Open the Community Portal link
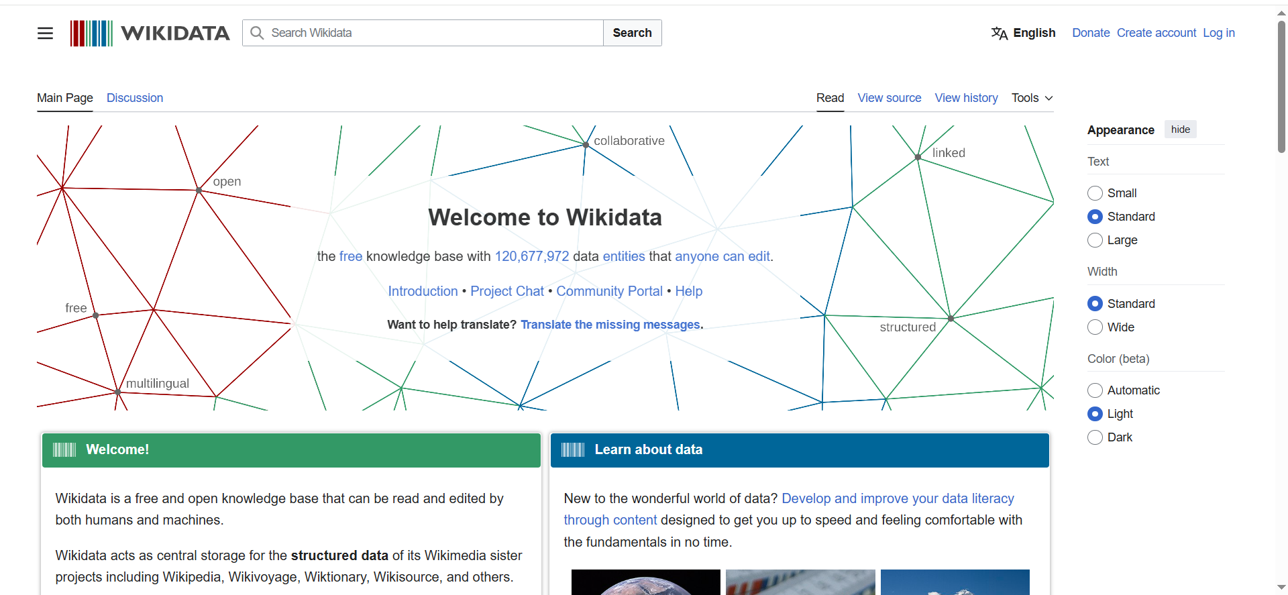The image size is (1288, 595). click(609, 291)
